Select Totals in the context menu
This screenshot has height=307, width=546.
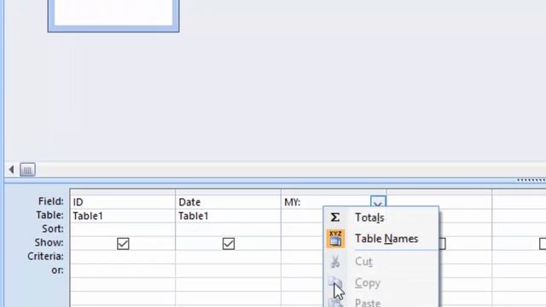(x=369, y=217)
